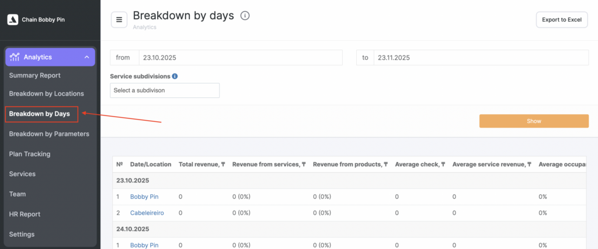Image resolution: width=598 pixels, height=249 pixels.
Task: Open the Services analytics page
Action: point(22,174)
